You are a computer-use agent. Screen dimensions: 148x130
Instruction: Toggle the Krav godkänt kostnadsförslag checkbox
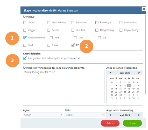coord(25,58)
